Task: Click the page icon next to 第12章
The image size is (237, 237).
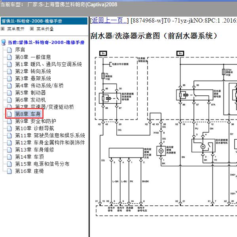Action: pyautogui.click(x=9, y=143)
